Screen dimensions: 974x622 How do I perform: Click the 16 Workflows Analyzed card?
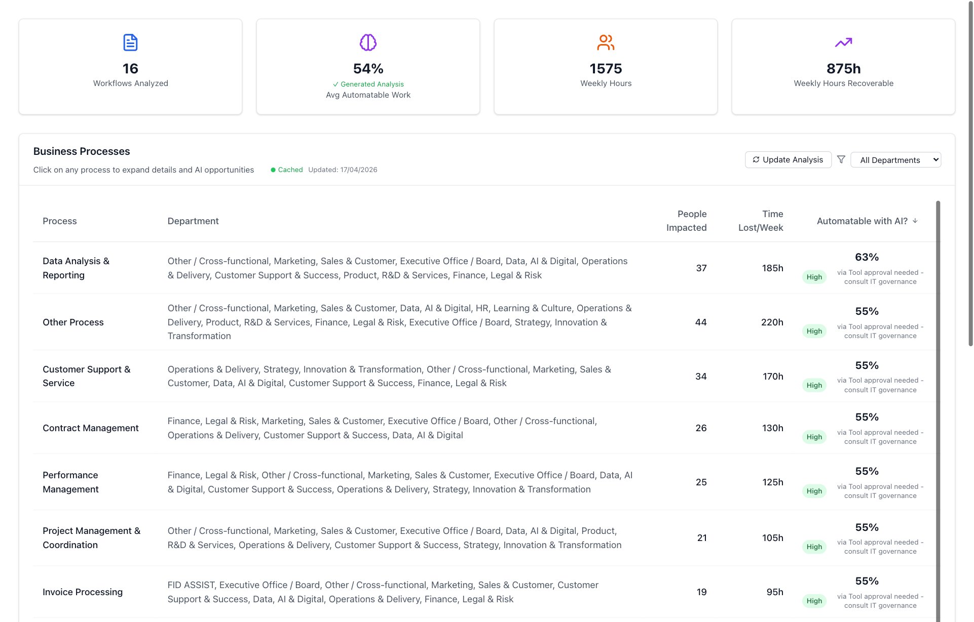point(130,67)
